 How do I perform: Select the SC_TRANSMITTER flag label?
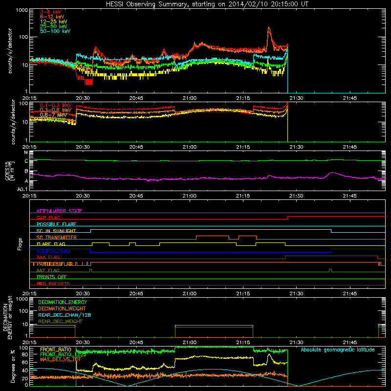(56, 238)
